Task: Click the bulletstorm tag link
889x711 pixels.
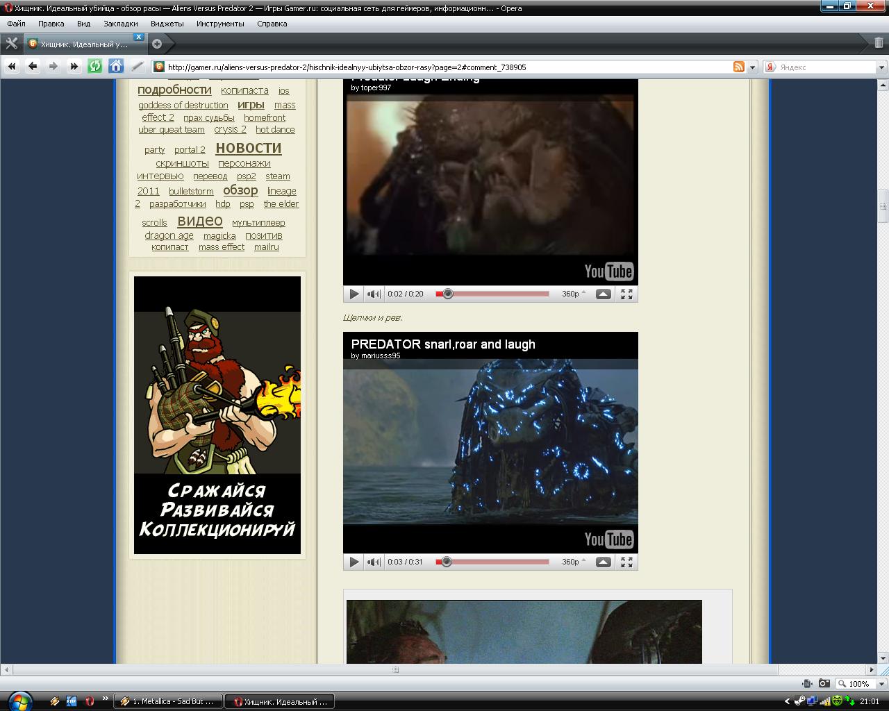Action: click(191, 191)
